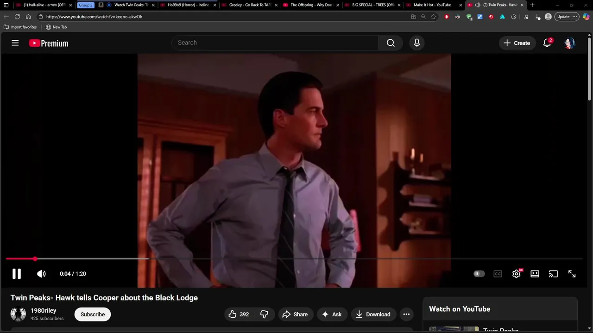Start voice search with microphone icon
The image size is (593, 333).
[417, 43]
